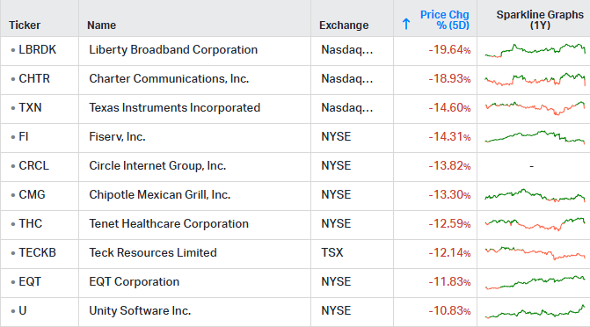Screen dimensions: 590x327
Task: View the TXN sparkline graph
Action: (x=535, y=108)
